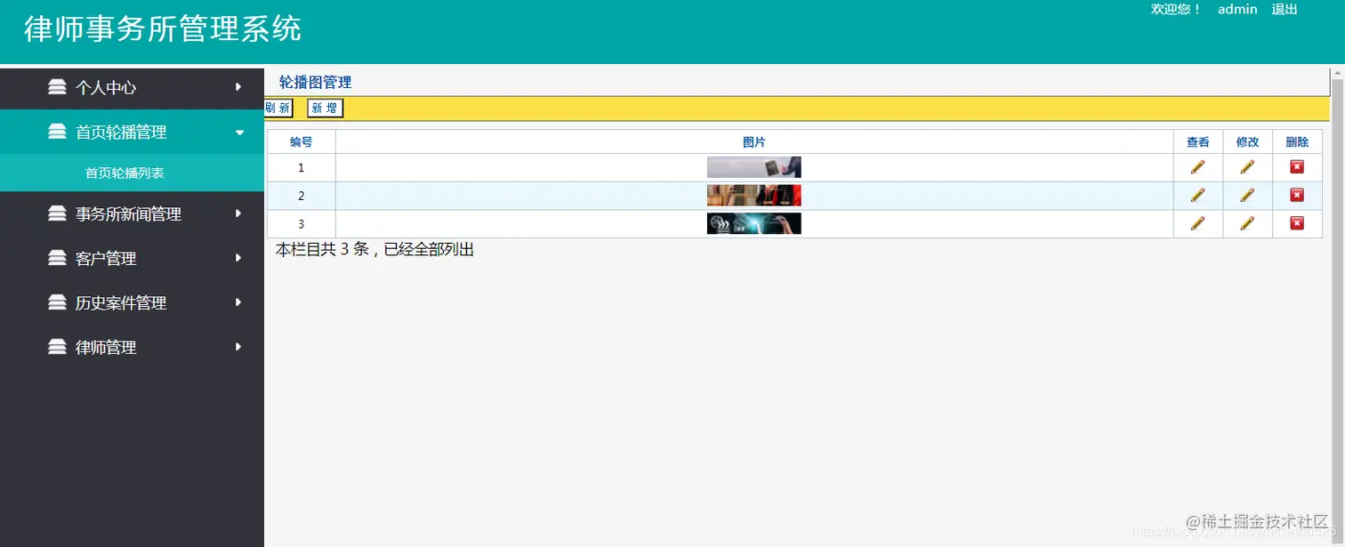Expand the 个人中心 arrow

pos(238,87)
